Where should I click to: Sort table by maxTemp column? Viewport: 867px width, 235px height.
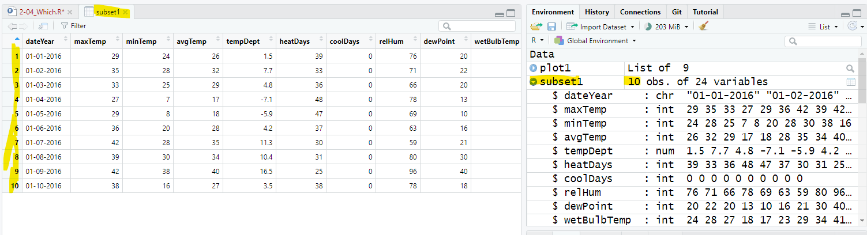coord(97,41)
